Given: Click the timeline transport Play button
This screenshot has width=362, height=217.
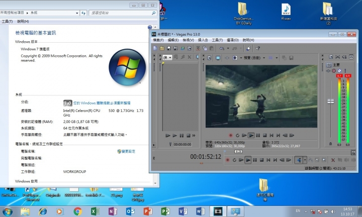Looking at the screenshot, I should [x=248, y=160].
